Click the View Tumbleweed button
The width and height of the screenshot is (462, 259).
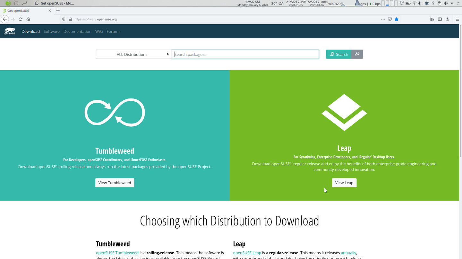pyautogui.click(x=115, y=183)
